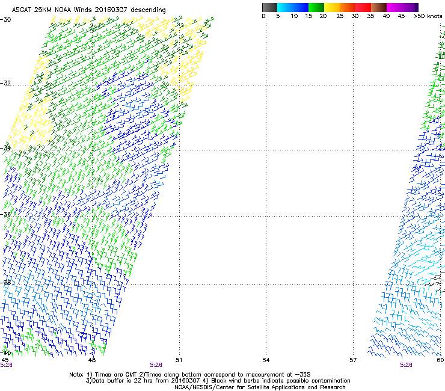Click the '45' longitude label

click(x=5, y=360)
